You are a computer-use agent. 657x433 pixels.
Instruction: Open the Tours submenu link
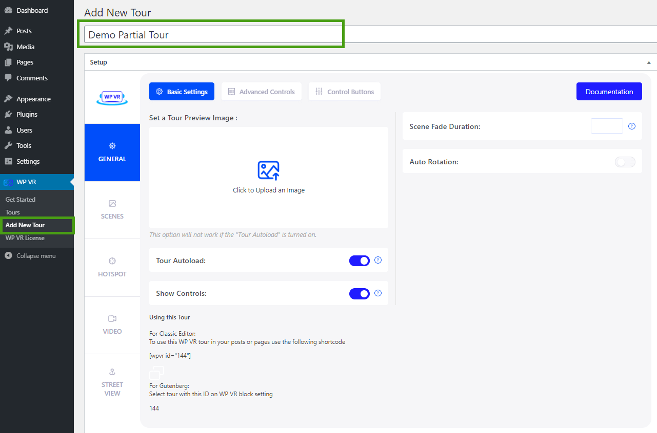click(13, 212)
